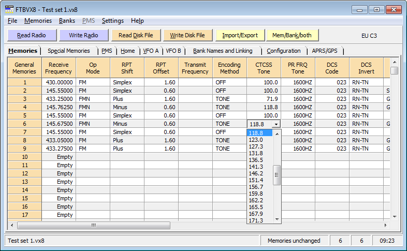
Task: Click the FTBVX8 application icon in title bar
Action: point(9,10)
